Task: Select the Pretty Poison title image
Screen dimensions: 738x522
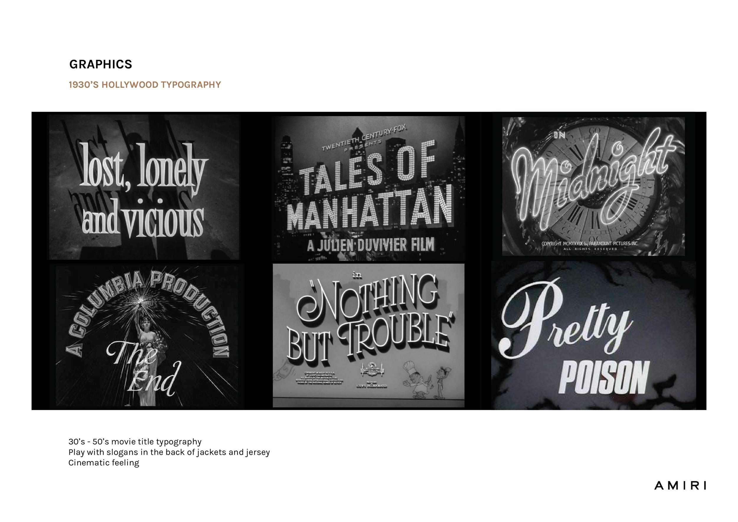Action: click(x=593, y=335)
